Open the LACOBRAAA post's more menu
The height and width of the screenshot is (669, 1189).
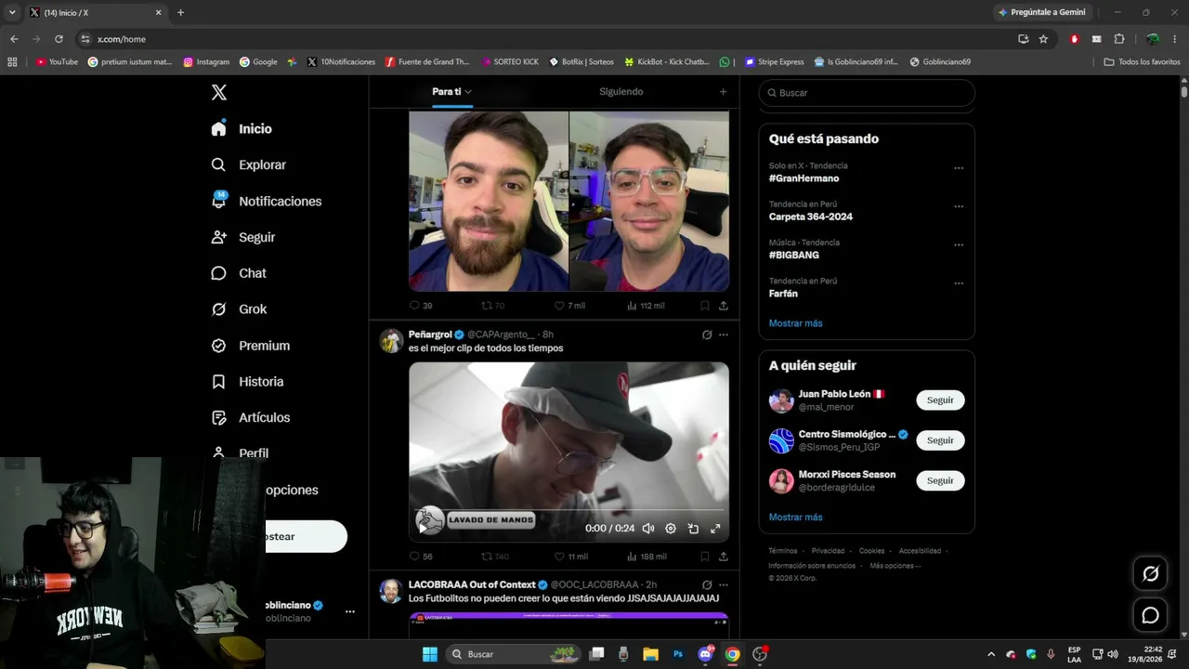click(x=724, y=584)
